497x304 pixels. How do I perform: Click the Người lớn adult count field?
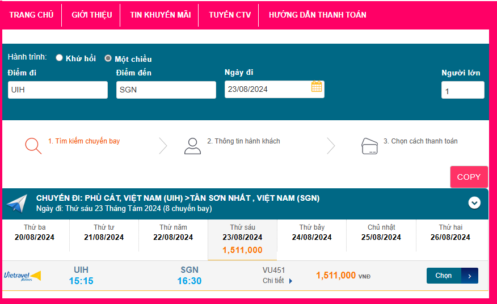point(462,90)
